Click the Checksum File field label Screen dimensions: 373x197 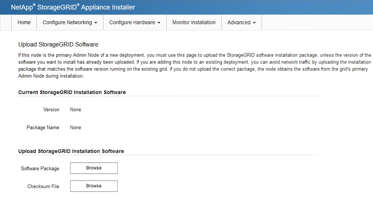tap(43, 186)
